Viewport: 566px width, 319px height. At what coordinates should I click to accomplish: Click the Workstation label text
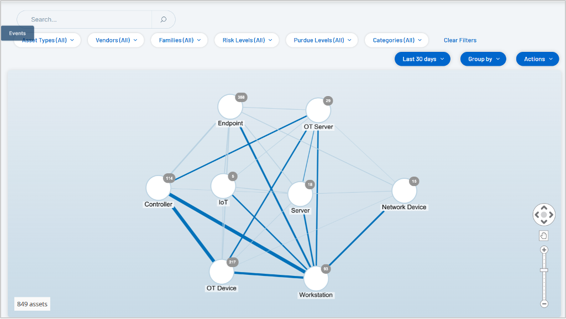click(x=316, y=295)
